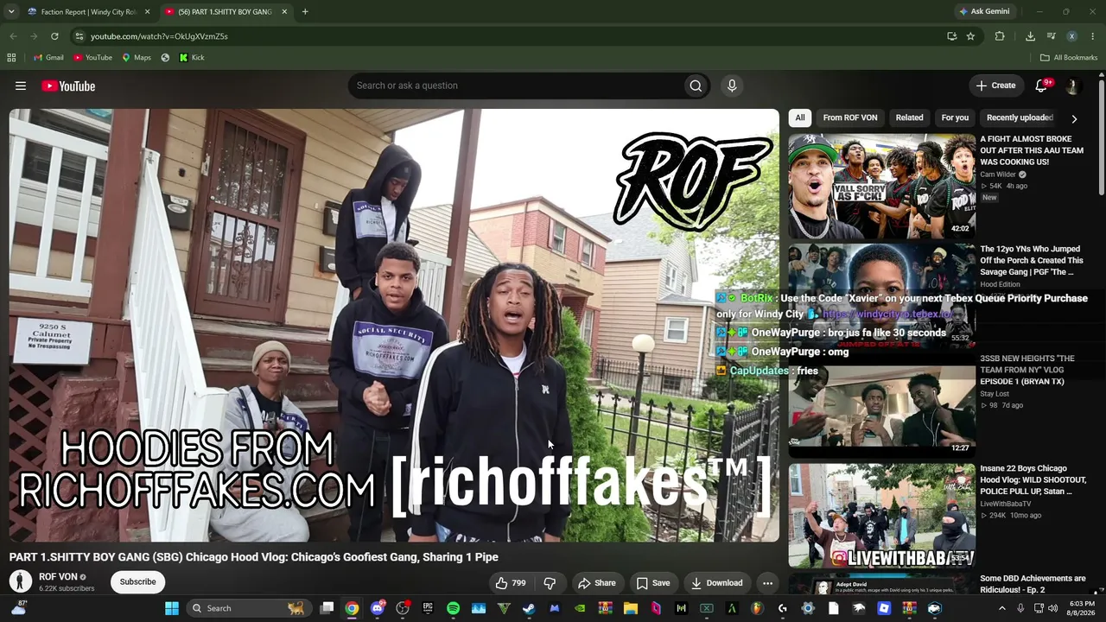Click the Create button

(995, 86)
